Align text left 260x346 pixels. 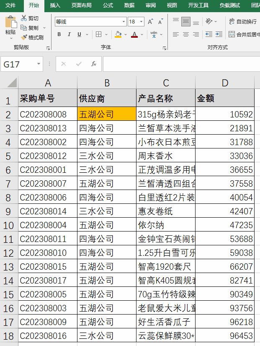176,34
